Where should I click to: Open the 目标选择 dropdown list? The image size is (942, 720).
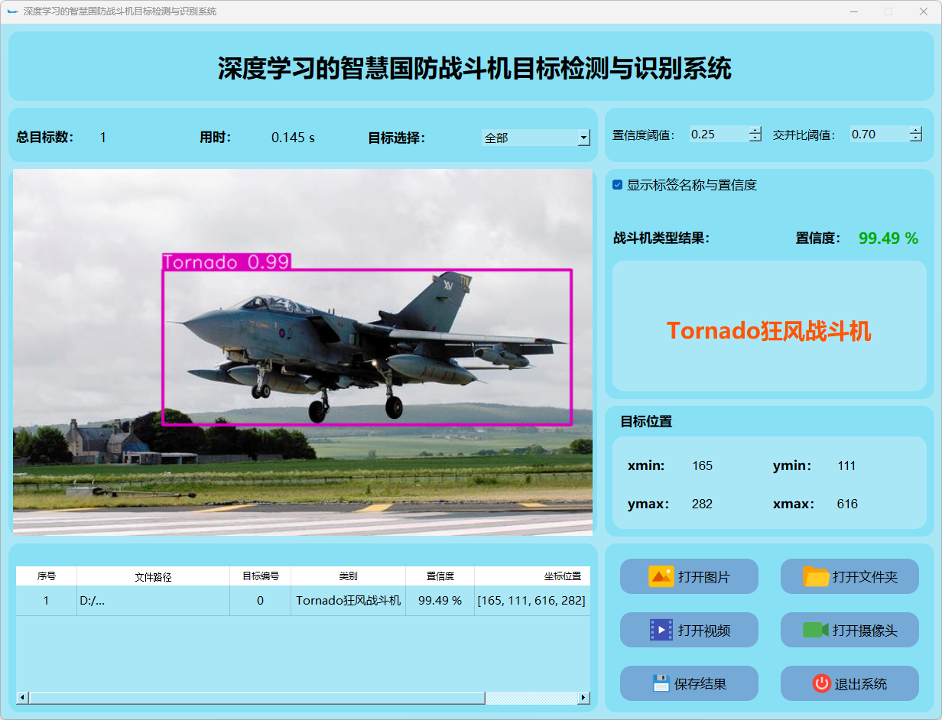point(583,138)
